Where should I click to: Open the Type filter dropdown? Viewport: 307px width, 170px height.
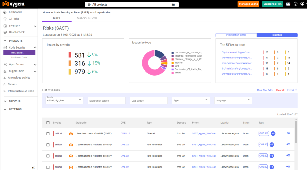[x=191, y=100]
